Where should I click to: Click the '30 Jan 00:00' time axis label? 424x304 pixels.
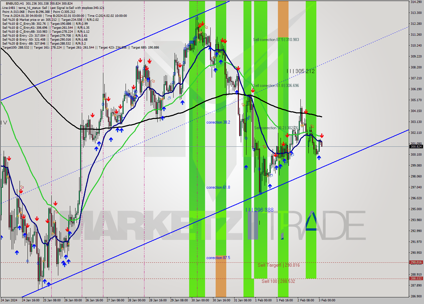tap(201, 300)
